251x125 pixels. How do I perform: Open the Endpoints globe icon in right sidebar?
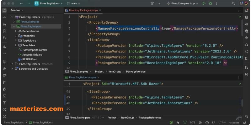coord(247,31)
